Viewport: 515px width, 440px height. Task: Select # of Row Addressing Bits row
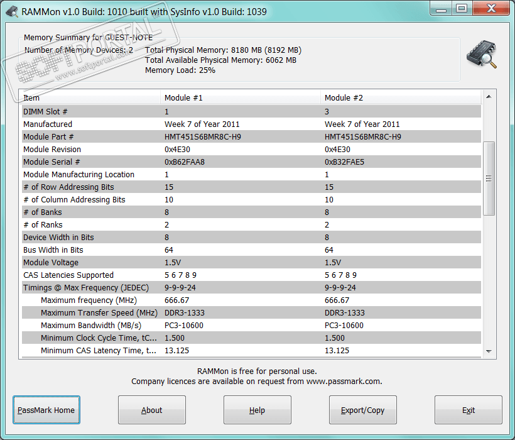click(252, 187)
